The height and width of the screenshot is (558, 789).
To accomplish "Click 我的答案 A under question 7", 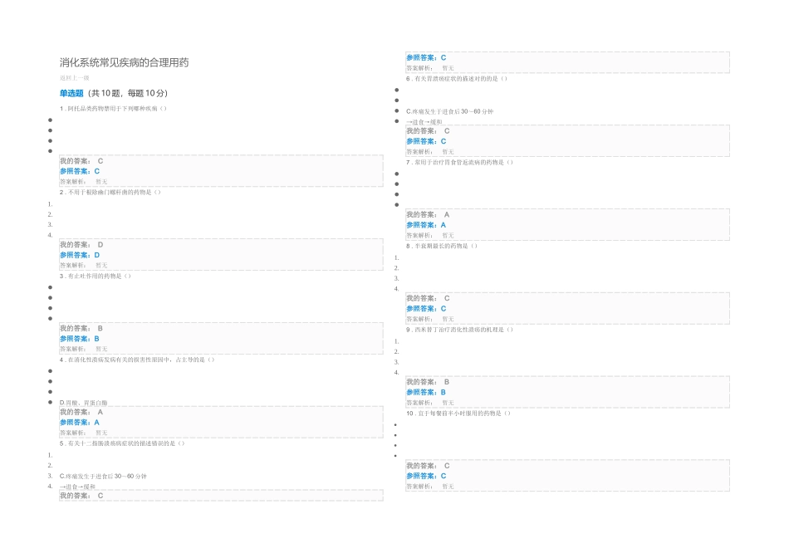I will point(429,215).
